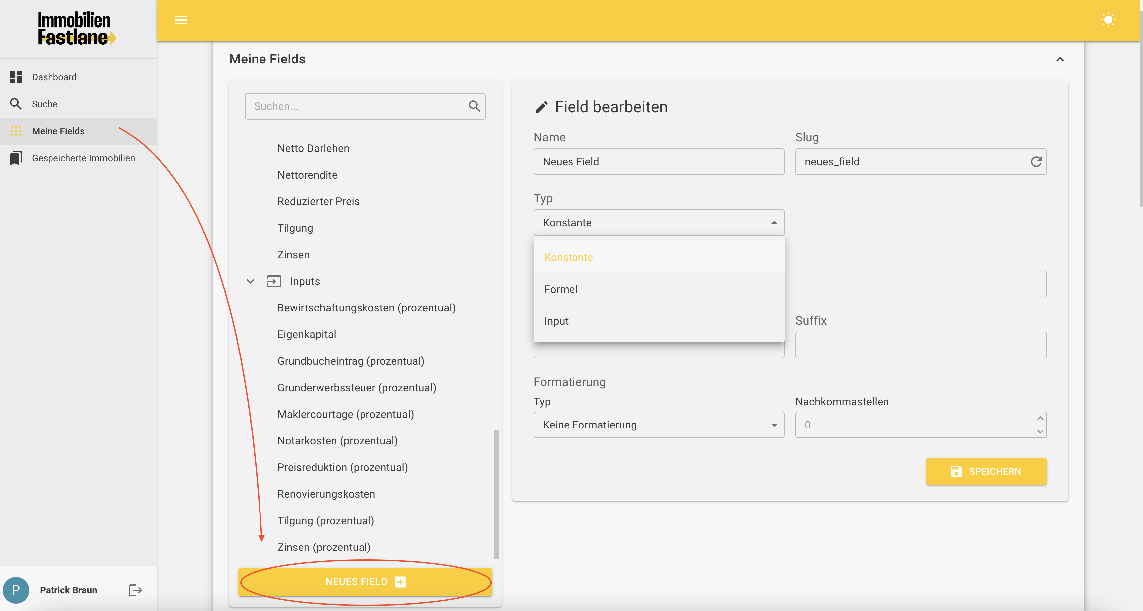Click the Neues Field button
The width and height of the screenshot is (1143, 611).
(x=365, y=582)
